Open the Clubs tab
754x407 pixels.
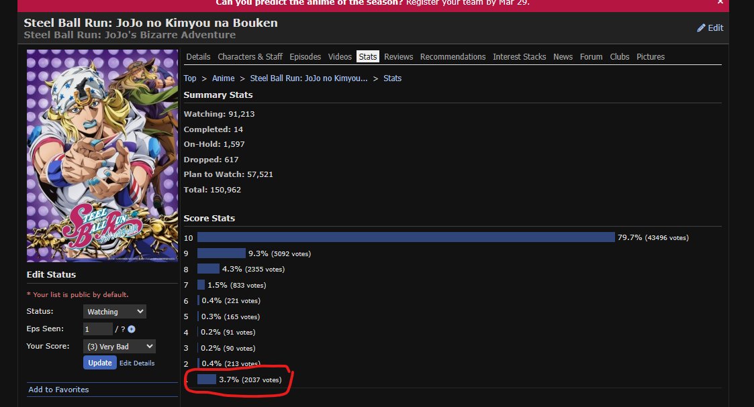[619, 56]
